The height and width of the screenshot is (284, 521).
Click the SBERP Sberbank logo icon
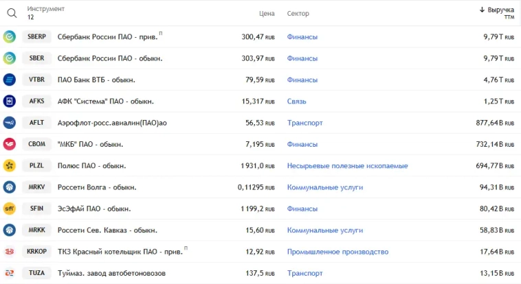pos(10,37)
